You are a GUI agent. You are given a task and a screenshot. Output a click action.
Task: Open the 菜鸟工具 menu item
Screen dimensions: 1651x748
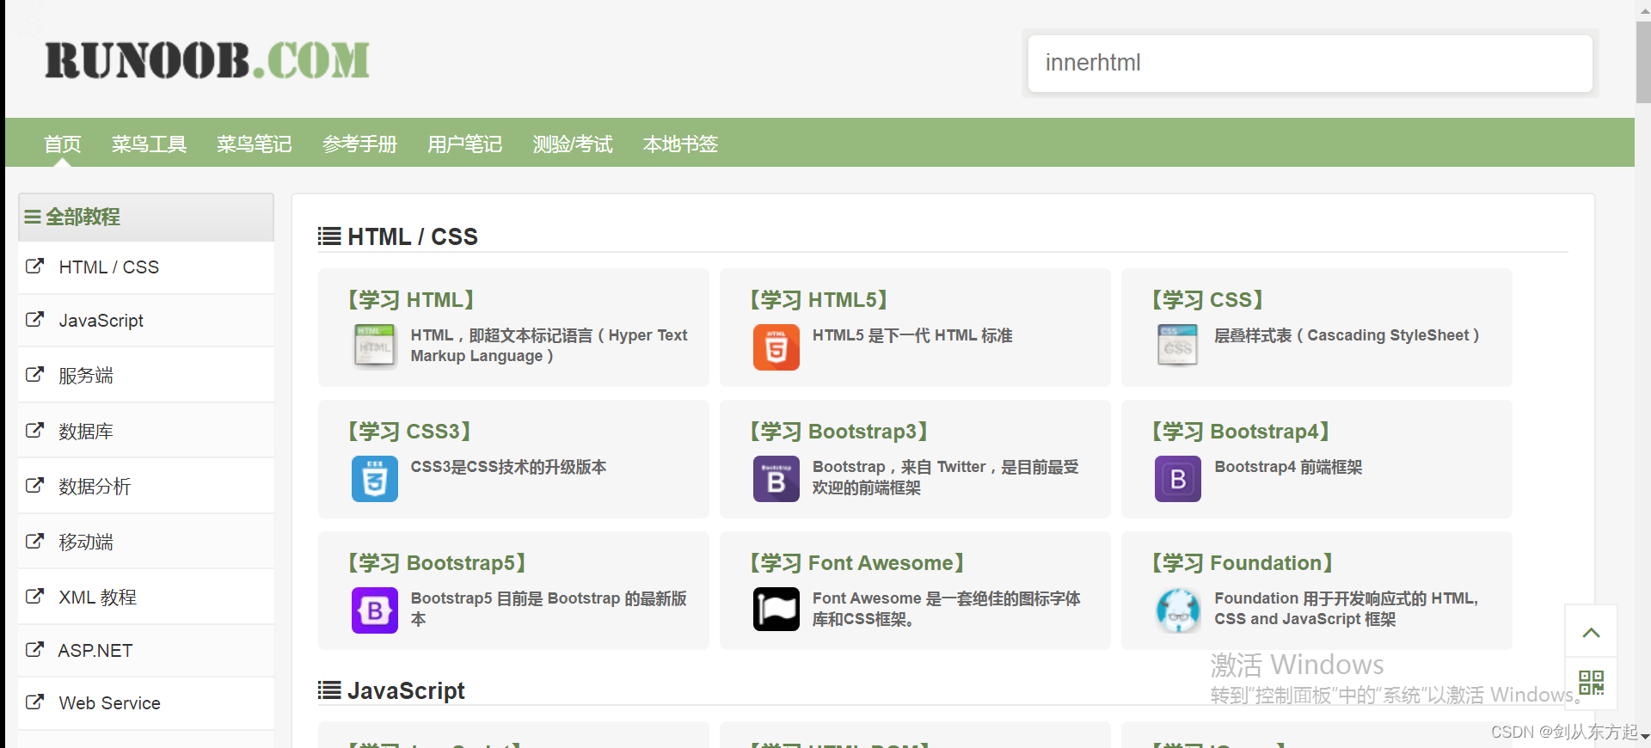click(x=149, y=144)
